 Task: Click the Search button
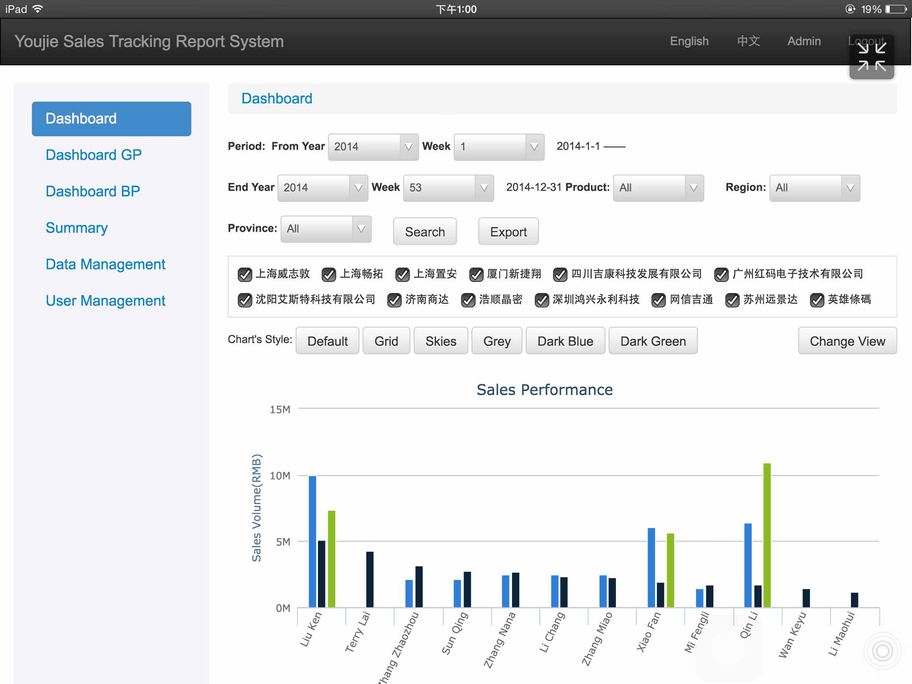pos(425,232)
